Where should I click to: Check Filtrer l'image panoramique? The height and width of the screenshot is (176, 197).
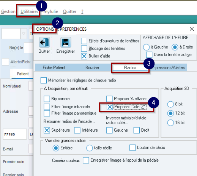pos(47,113)
